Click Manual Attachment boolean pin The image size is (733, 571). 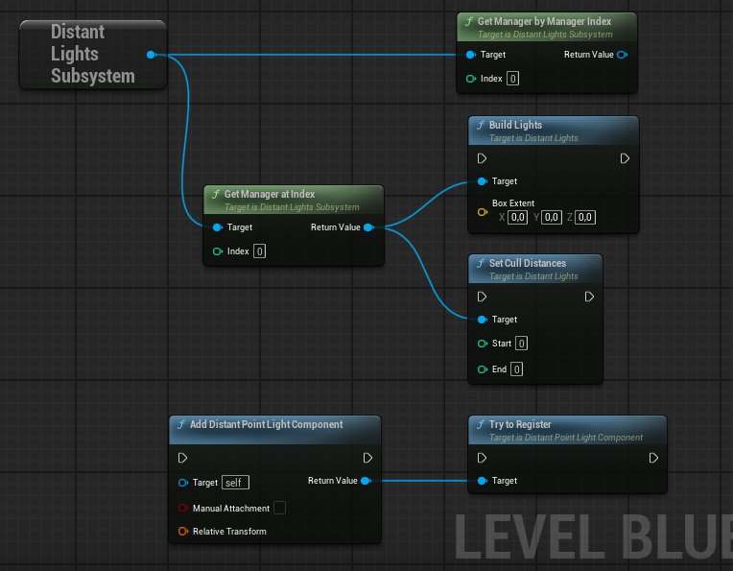click(183, 508)
